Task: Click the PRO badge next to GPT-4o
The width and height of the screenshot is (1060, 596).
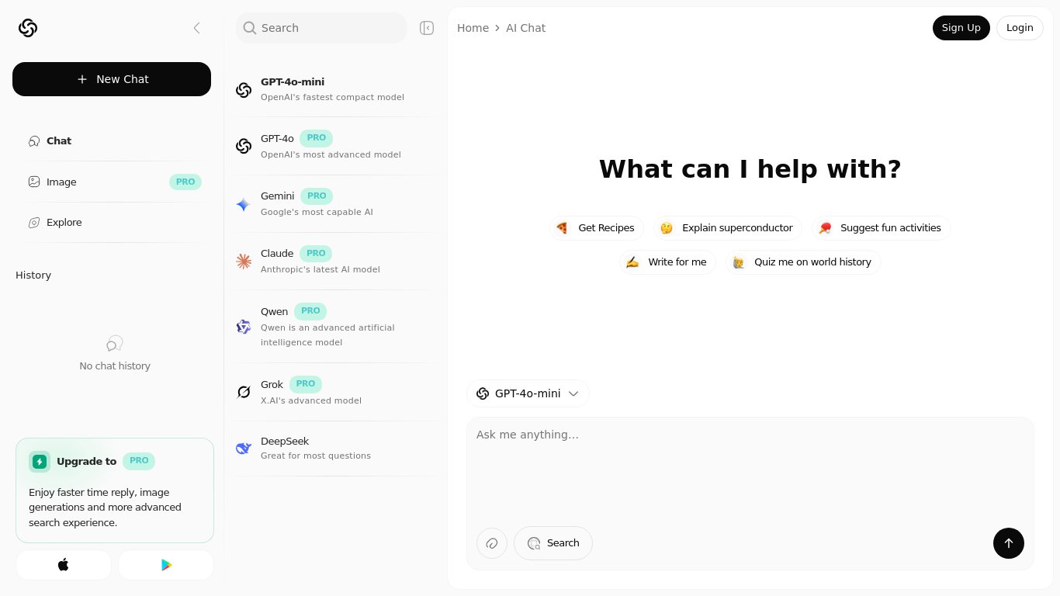Action: click(x=316, y=138)
